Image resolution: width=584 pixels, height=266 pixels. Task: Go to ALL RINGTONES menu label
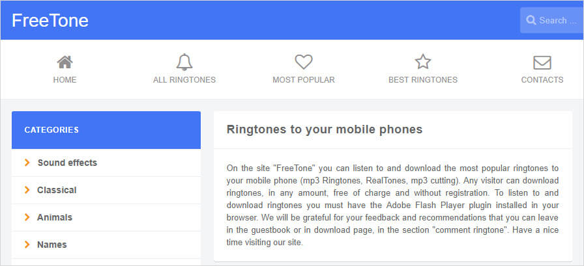(184, 80)
